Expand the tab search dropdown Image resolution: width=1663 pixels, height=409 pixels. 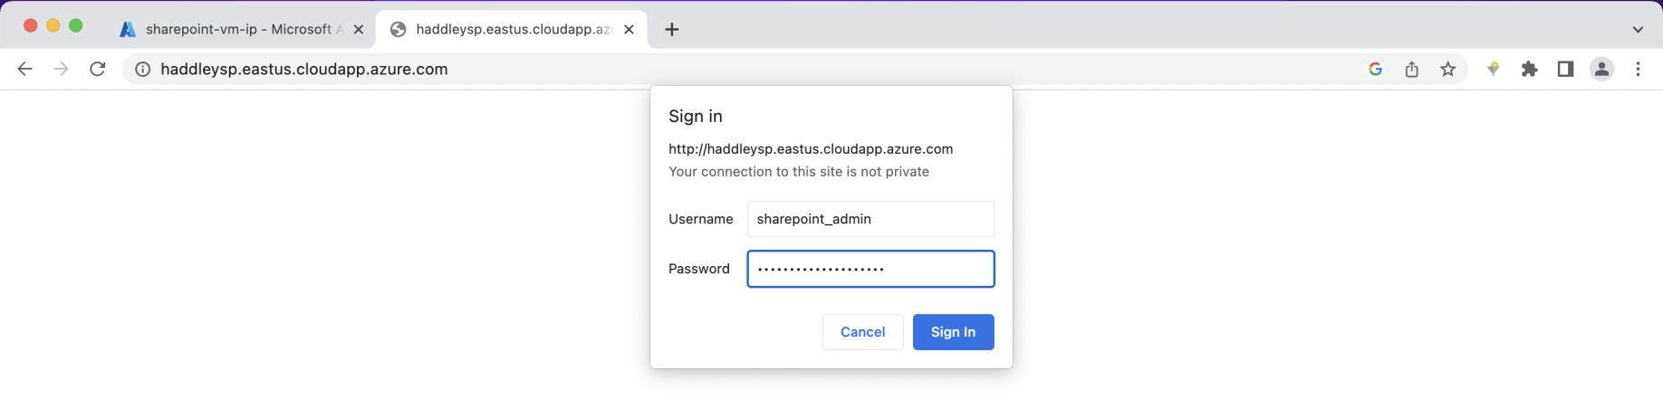coord(1638,29)
